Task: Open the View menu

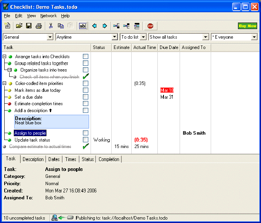Action: 31,16
